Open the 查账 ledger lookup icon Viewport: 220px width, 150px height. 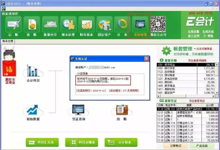(x=32, y=24)
